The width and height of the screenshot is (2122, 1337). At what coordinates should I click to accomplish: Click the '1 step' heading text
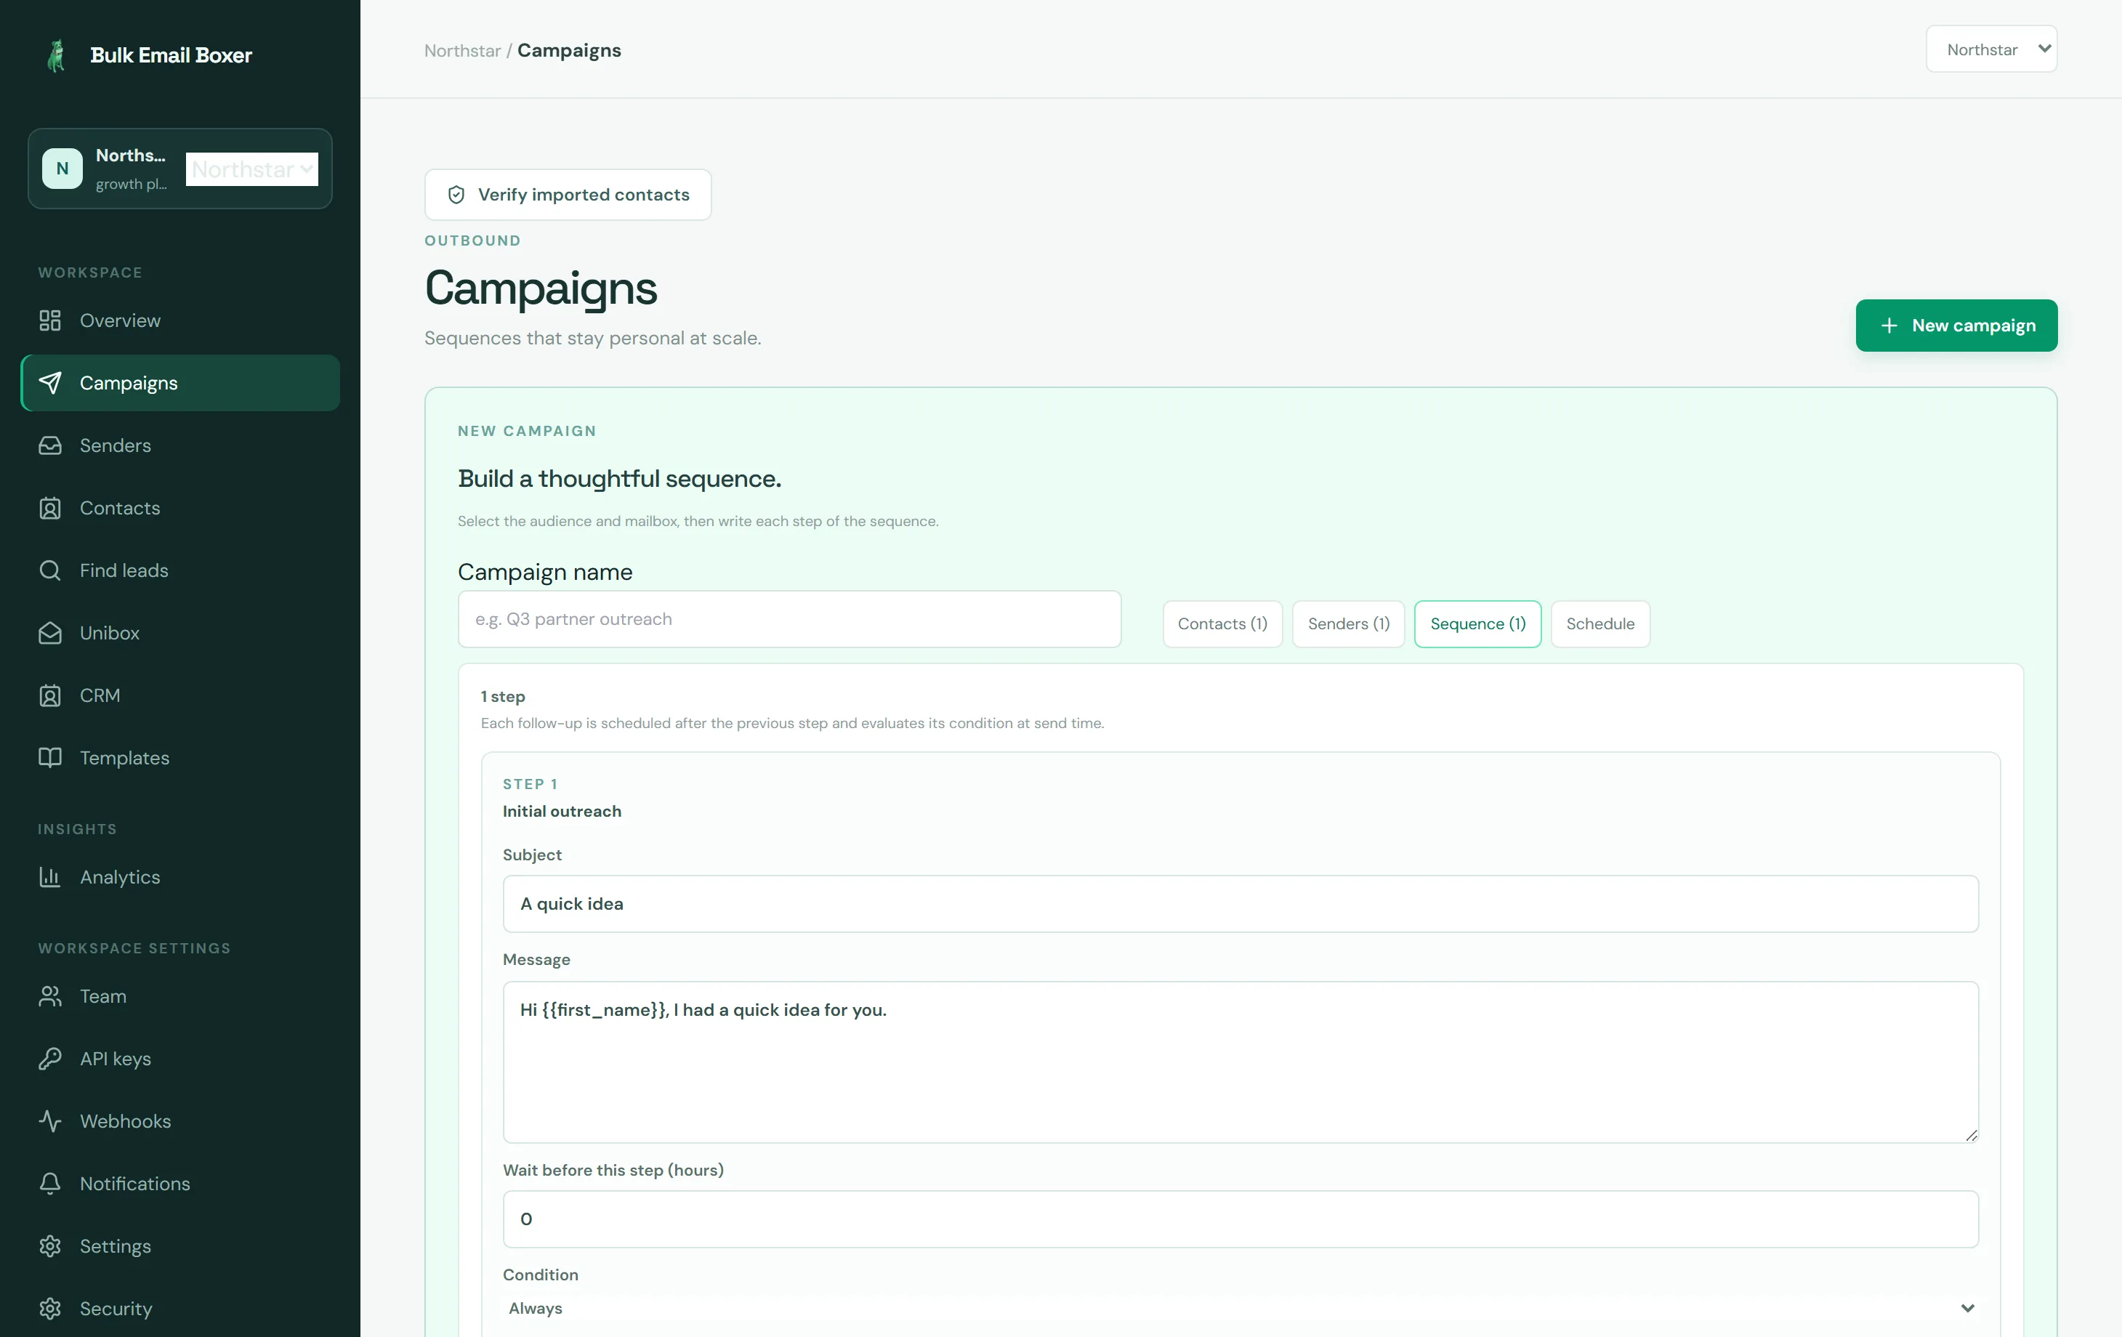[x=502, y=696]
